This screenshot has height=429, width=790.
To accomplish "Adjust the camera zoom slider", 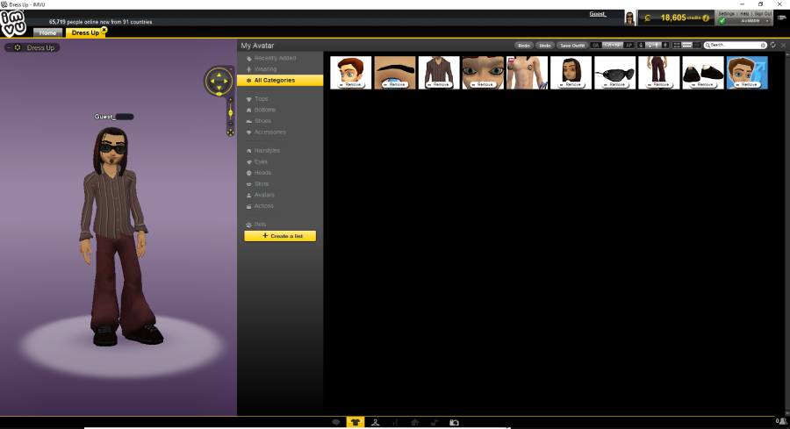I will click(x=230, y=113).
